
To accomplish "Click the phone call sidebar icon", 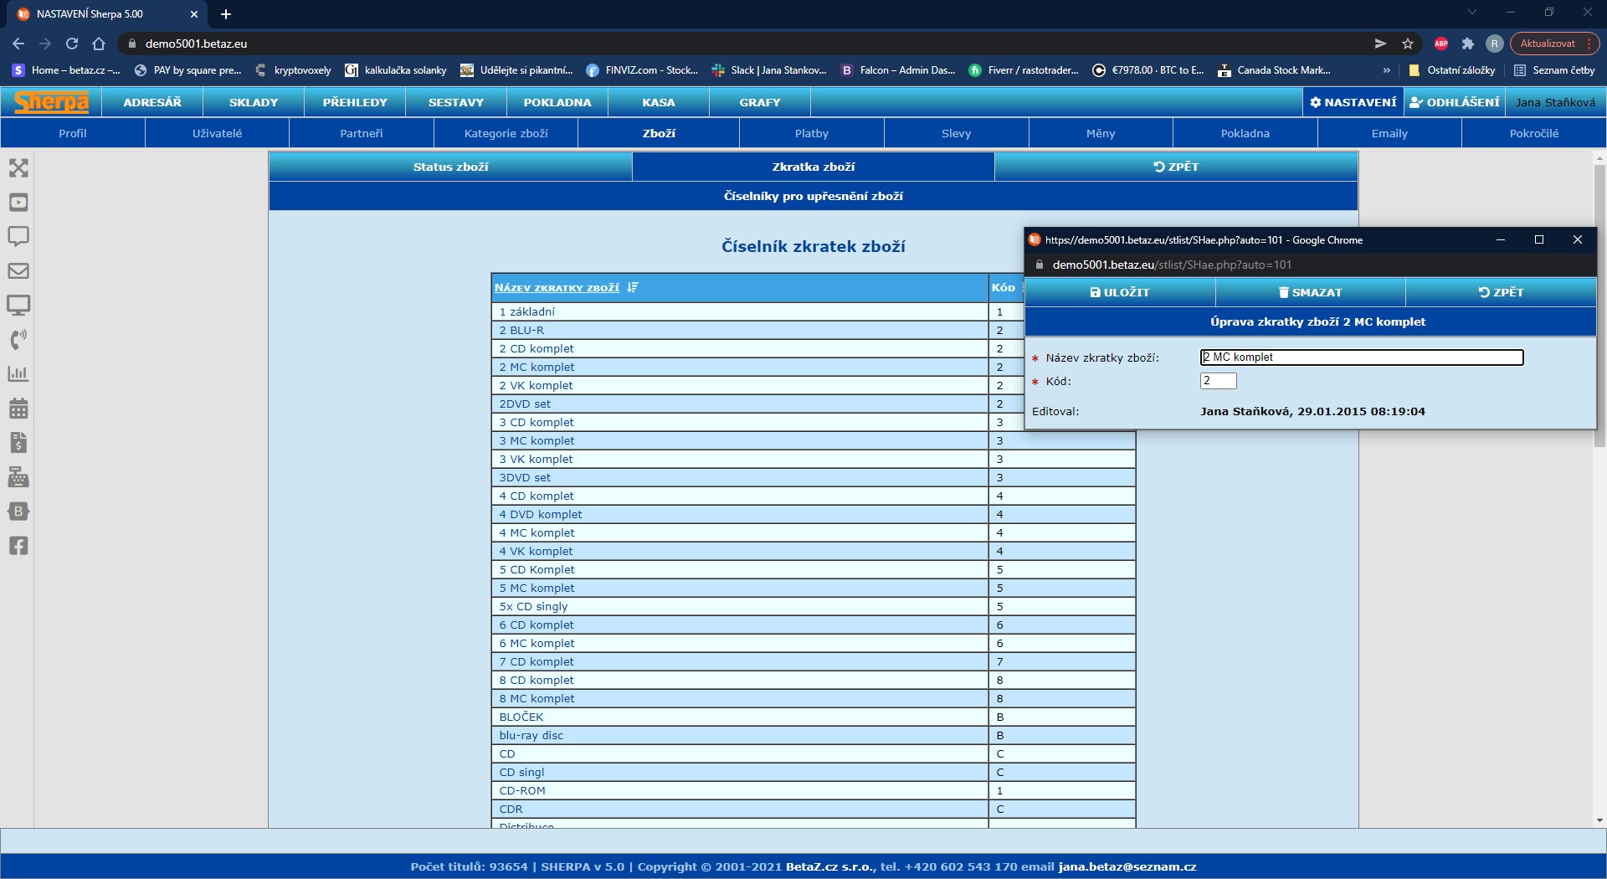I will [18, 340].
